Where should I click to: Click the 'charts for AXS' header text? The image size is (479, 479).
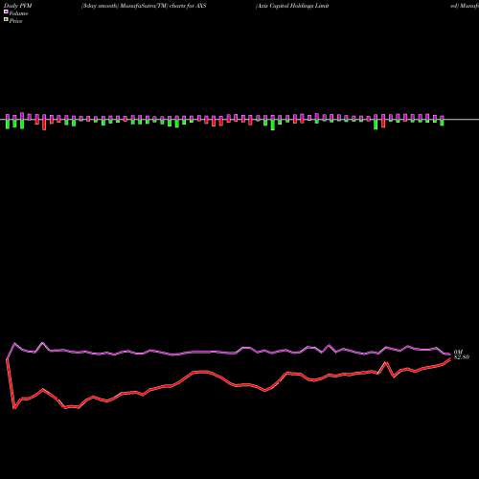(188, 6)
